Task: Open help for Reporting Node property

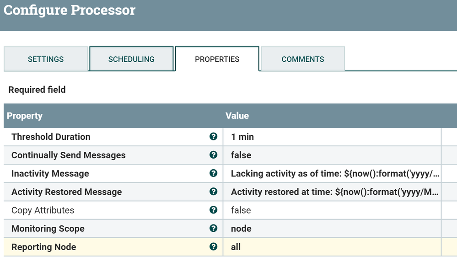Action: pos(214,246)
